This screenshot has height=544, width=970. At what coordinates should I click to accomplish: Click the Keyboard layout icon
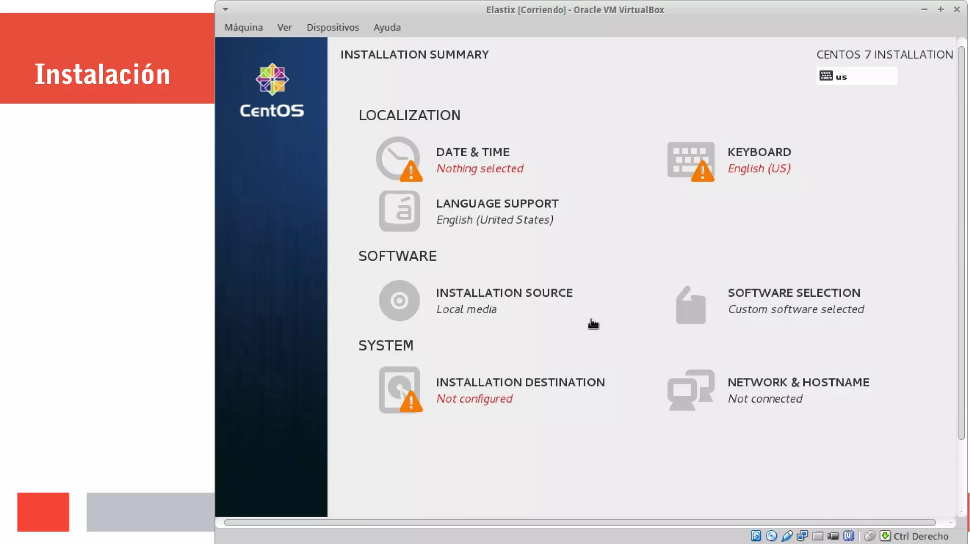tap(691, 160)
